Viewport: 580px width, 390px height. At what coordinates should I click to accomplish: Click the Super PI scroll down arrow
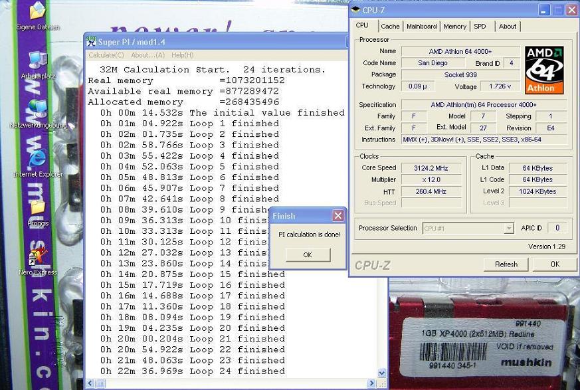(382, 373)
